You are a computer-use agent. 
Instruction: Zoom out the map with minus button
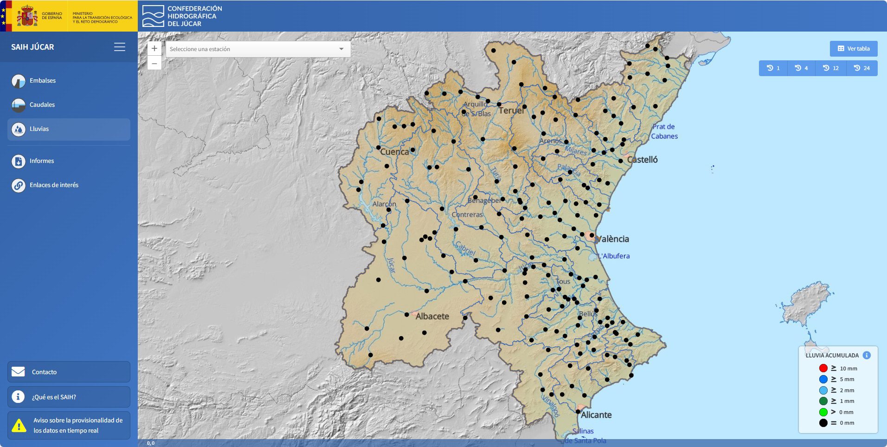154,63
